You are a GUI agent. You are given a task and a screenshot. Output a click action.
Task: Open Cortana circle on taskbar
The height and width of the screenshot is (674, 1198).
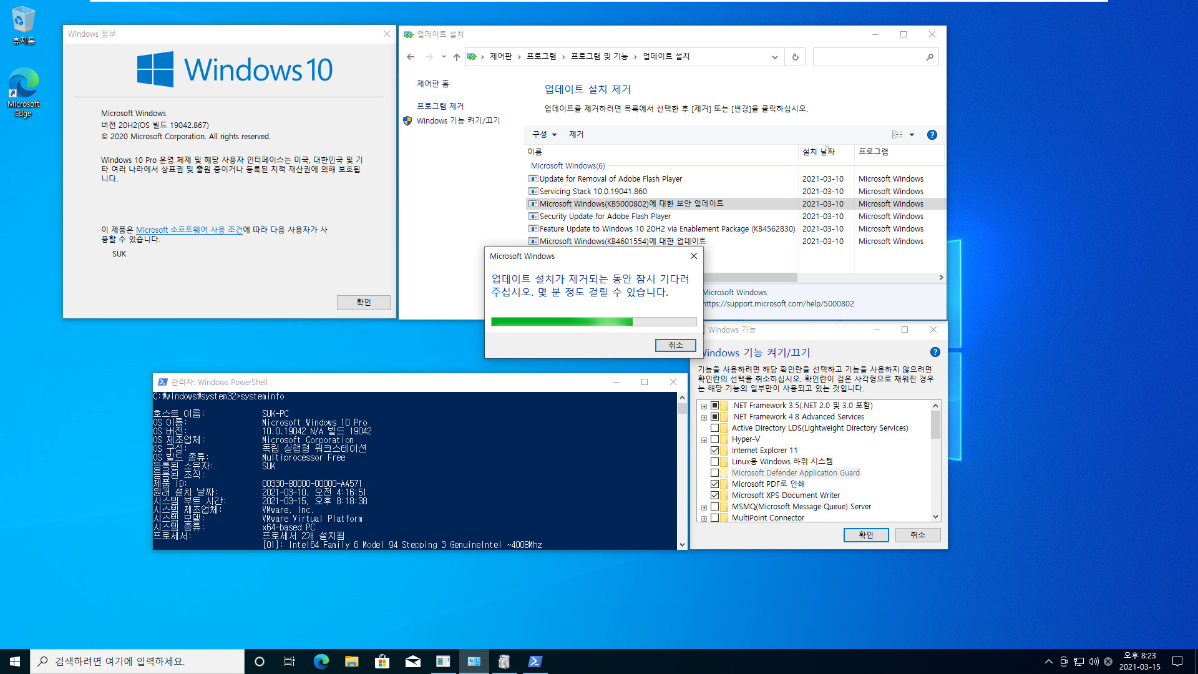(x=260, y=662)
